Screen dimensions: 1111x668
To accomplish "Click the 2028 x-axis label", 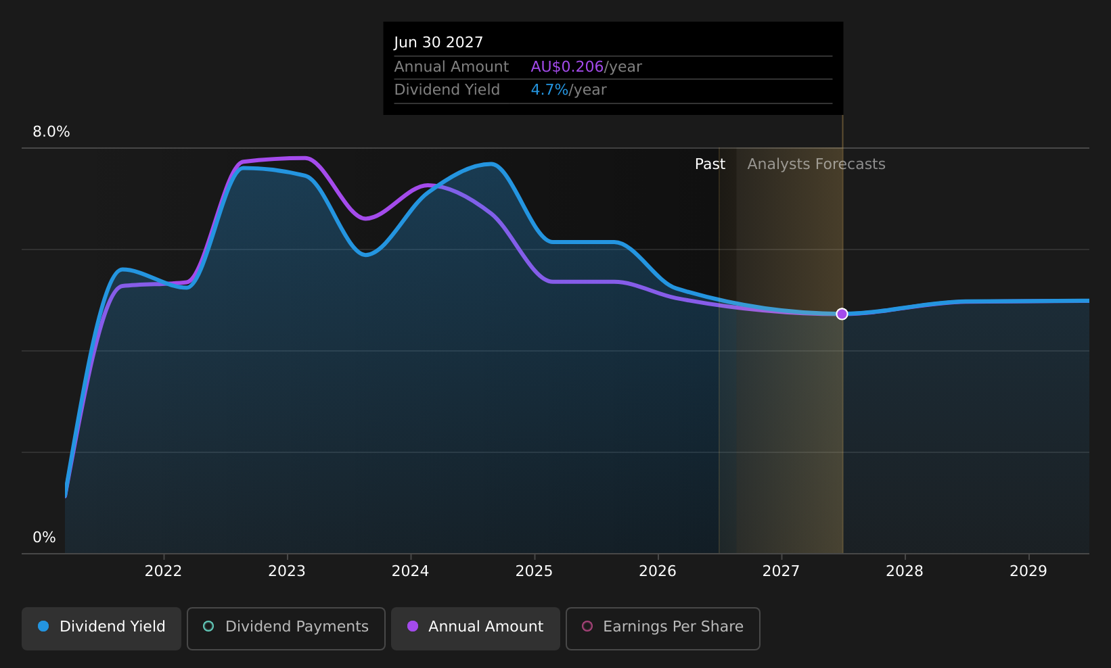I will pos(905,571).
